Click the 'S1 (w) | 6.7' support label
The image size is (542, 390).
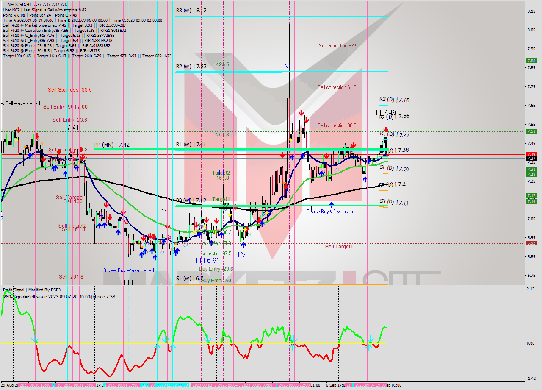190,279
